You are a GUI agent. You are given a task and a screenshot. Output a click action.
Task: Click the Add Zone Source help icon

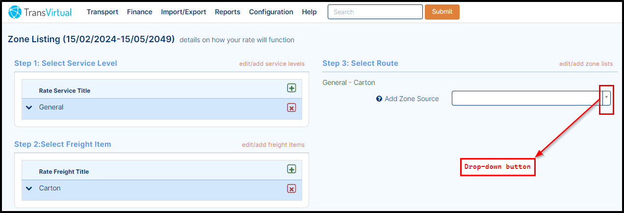click(379, 99)
